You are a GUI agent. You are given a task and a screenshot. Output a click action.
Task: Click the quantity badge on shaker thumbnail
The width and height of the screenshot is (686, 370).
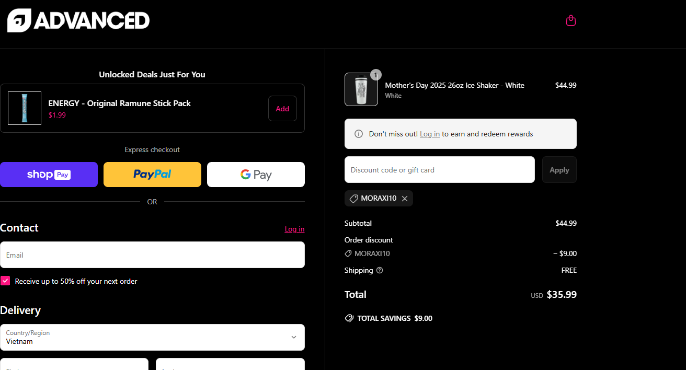(376, 75)
